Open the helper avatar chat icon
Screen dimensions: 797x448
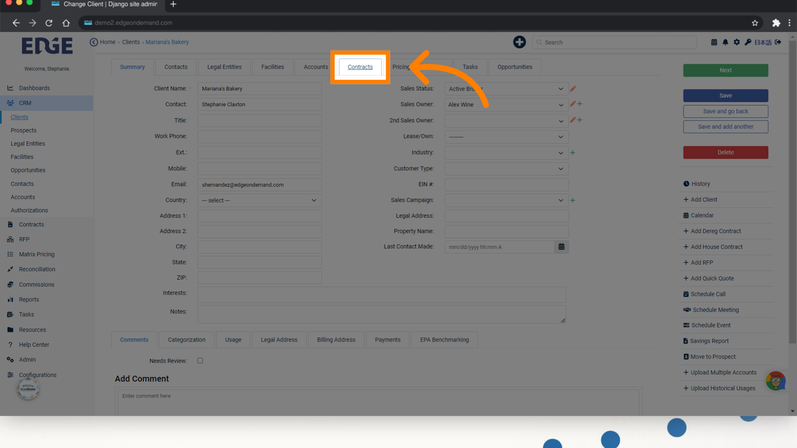775,381
